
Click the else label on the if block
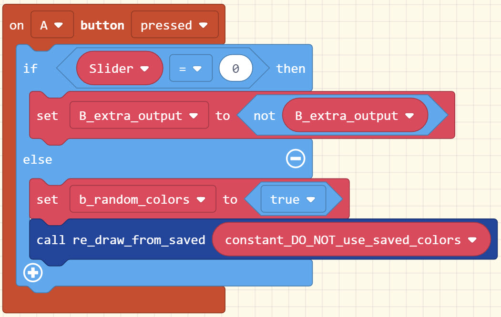[37, 159]
